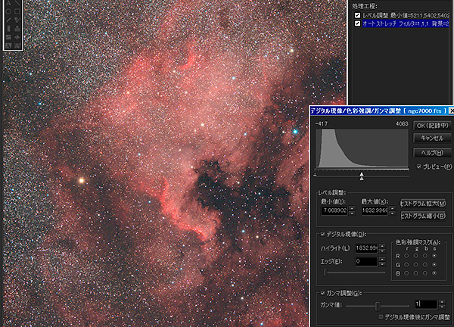
Task: Toggle the デジタル現像(D) checkbox
Action: (322, 234)
